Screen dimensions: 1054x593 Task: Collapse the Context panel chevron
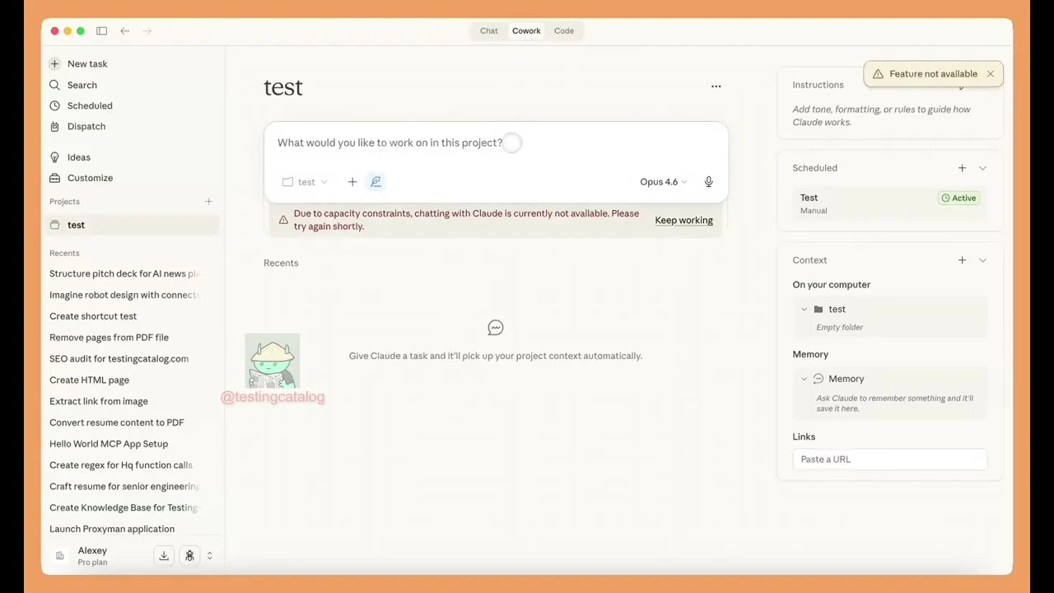click(982, 260)
